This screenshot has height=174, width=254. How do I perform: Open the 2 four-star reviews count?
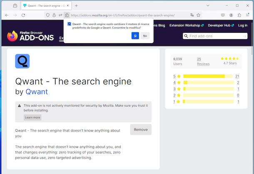[238, 83]
